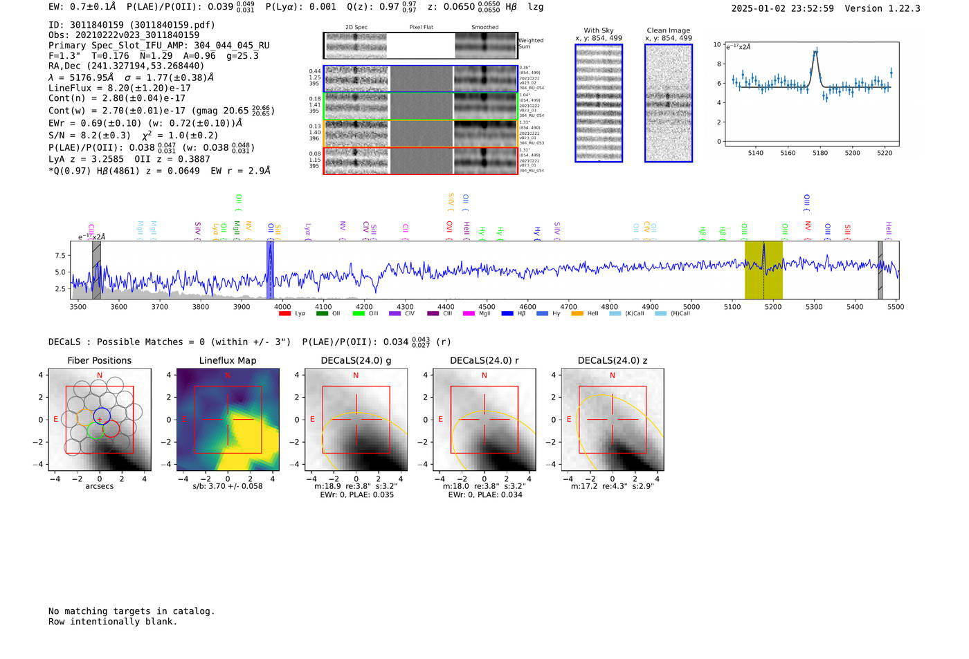Click 'EWr: 0, PLAE: 0.035' caption

point(356,495)
